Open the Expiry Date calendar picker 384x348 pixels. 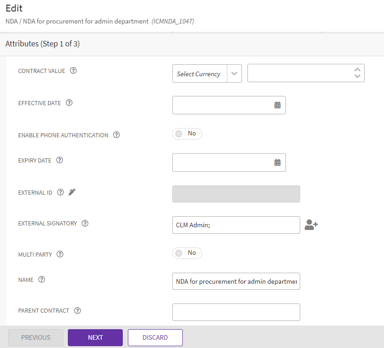[x=277, y=163]
